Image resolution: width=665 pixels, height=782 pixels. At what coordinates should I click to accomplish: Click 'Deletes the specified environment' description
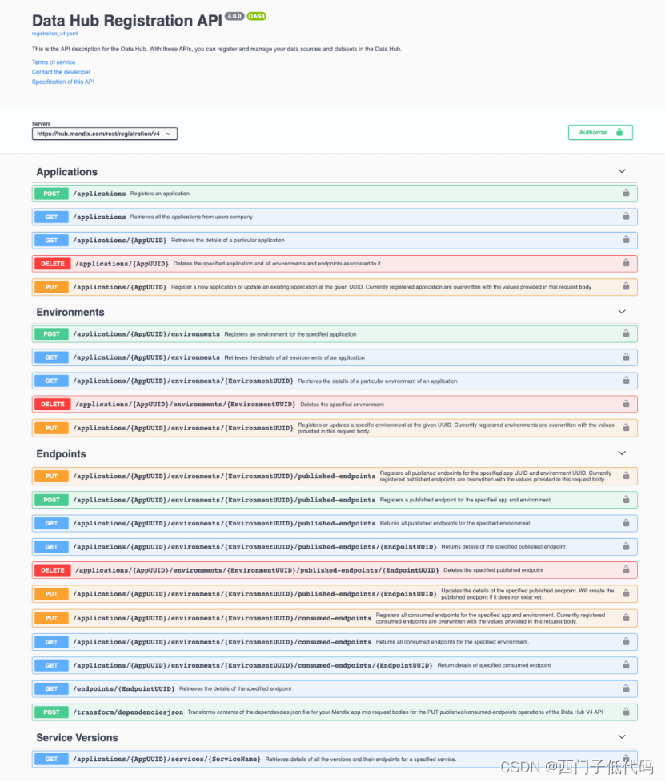(342, 405)
